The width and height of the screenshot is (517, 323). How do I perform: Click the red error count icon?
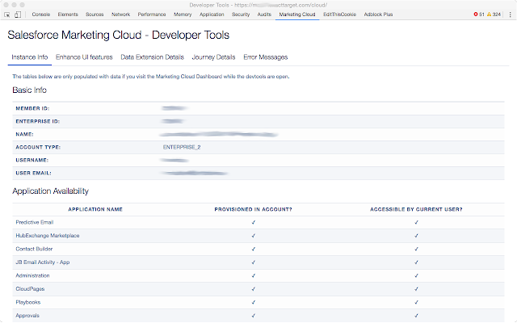tap(474, 15)
